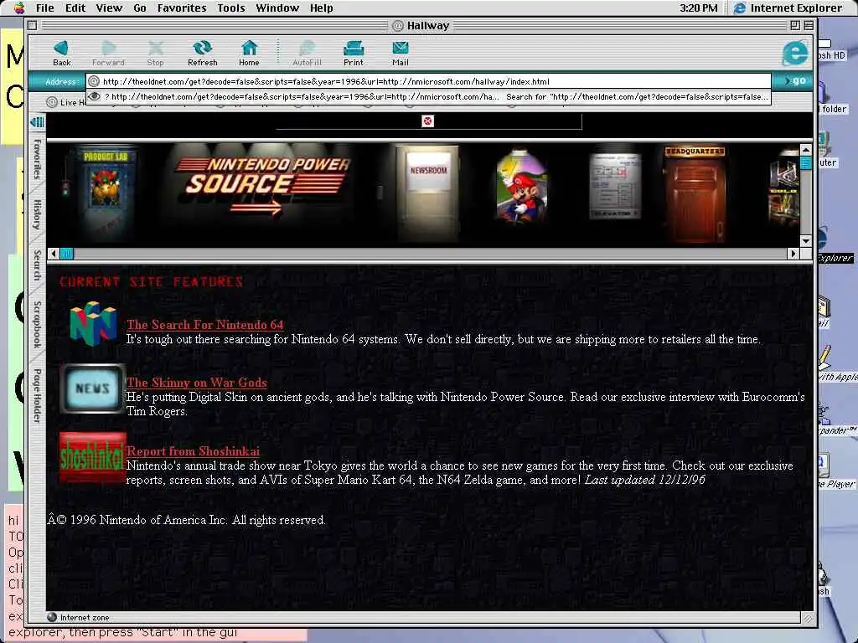Click the Internet Explorer e logo
This screenshot has height=643, width=858.
point(794,53)
